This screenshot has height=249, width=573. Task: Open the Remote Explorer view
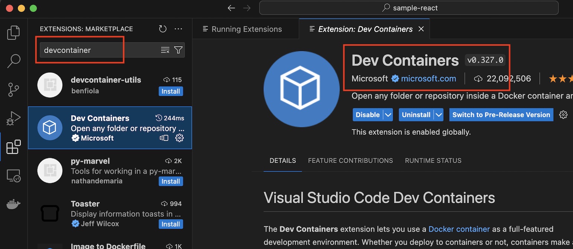[x=13, y=176]
